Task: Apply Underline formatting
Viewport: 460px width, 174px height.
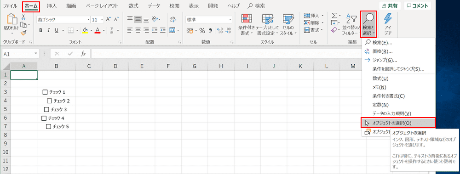Action: 56,30
